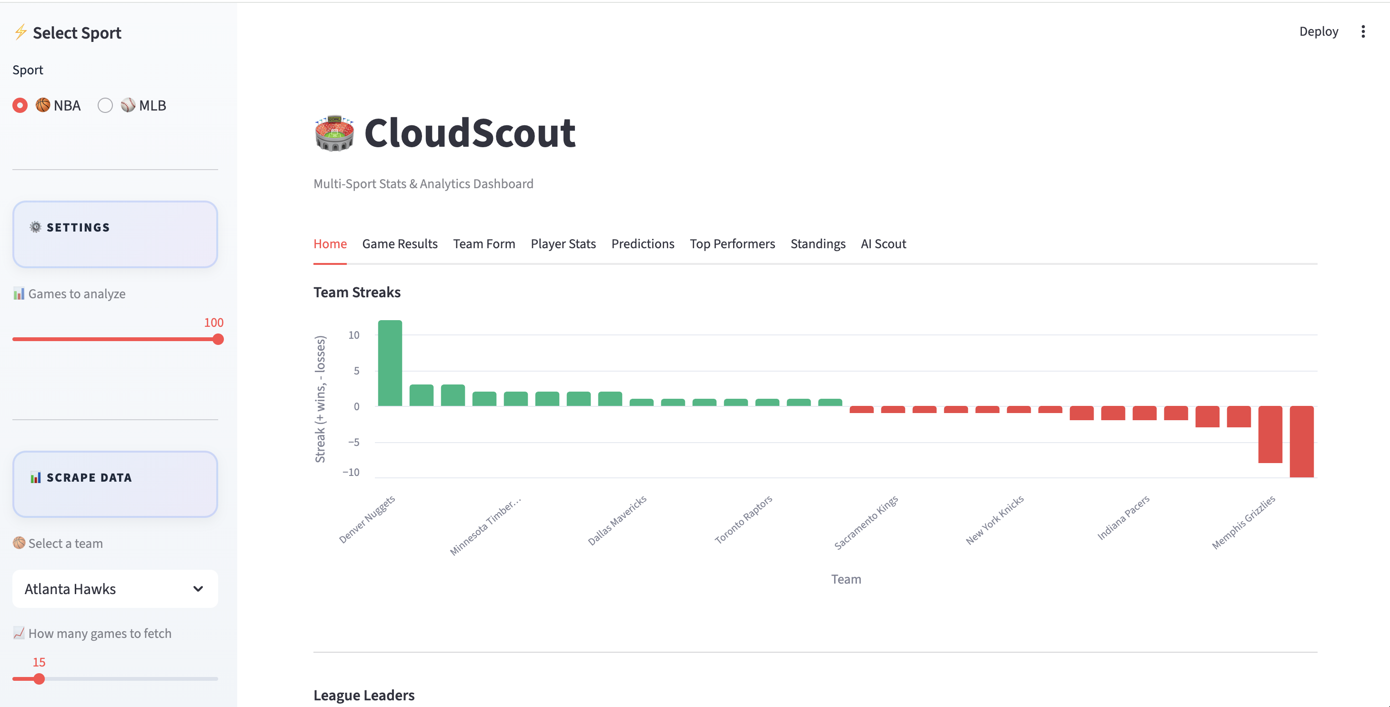Screen dimensions: 1390x707
Task: Open the AI Scout tab
Action: (x=883, y=244)
